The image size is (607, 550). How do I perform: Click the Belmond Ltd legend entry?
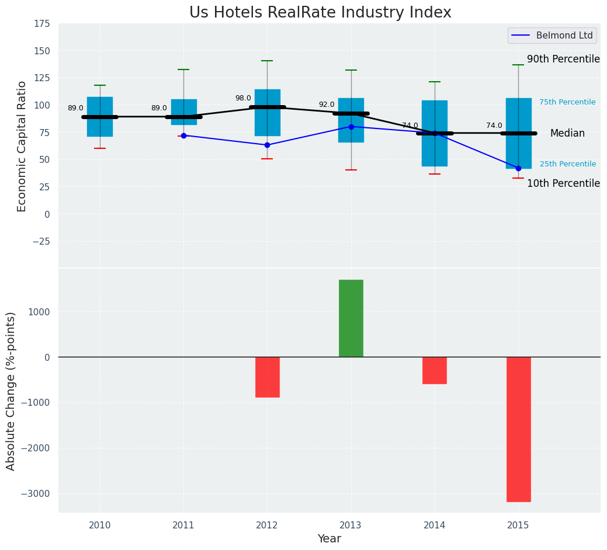coord(552,36)
